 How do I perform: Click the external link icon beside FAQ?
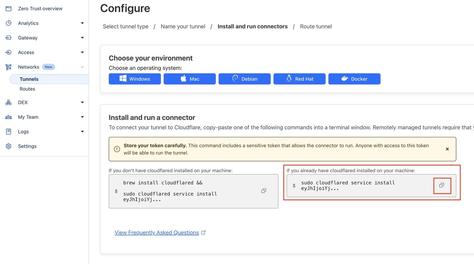pyautogui.click(x=203, y=232)
